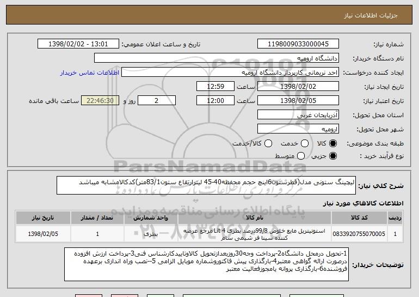Click the general description text box شرح کلی نیاز

206,185
